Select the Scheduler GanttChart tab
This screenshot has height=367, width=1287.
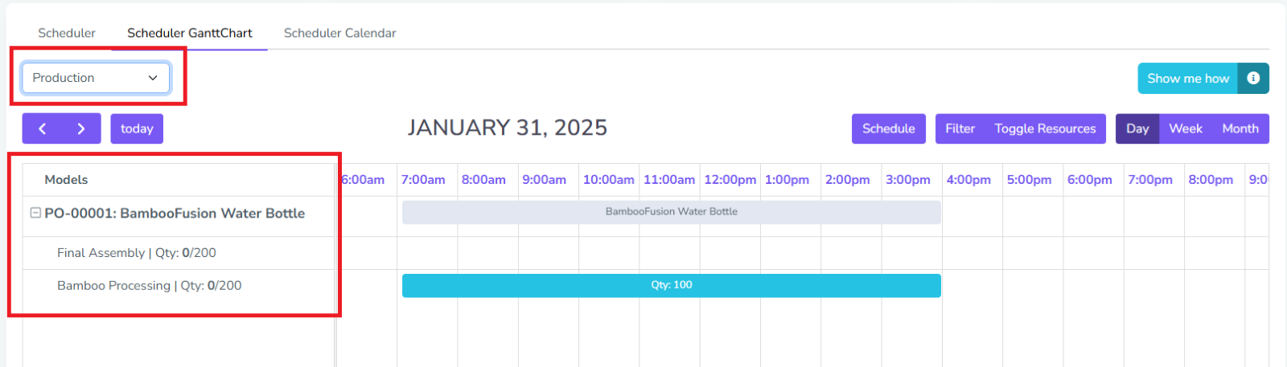tap(190, 33)
